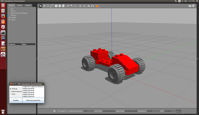Screen dimensions: 199x115
Task: Open Gazebo launcher icon
Action: (x=3, y=49)
